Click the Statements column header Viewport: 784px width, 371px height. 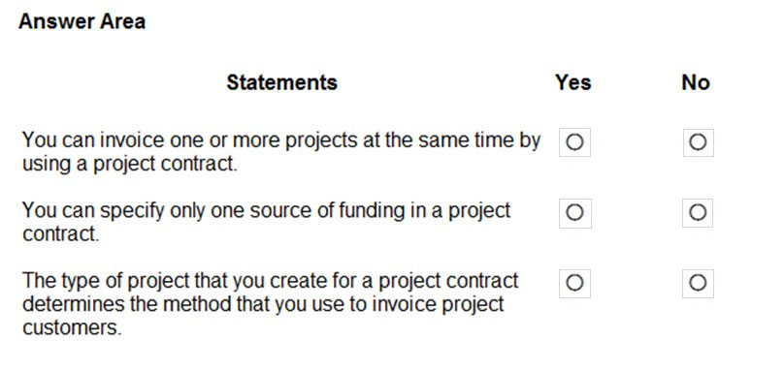(282, 82)
